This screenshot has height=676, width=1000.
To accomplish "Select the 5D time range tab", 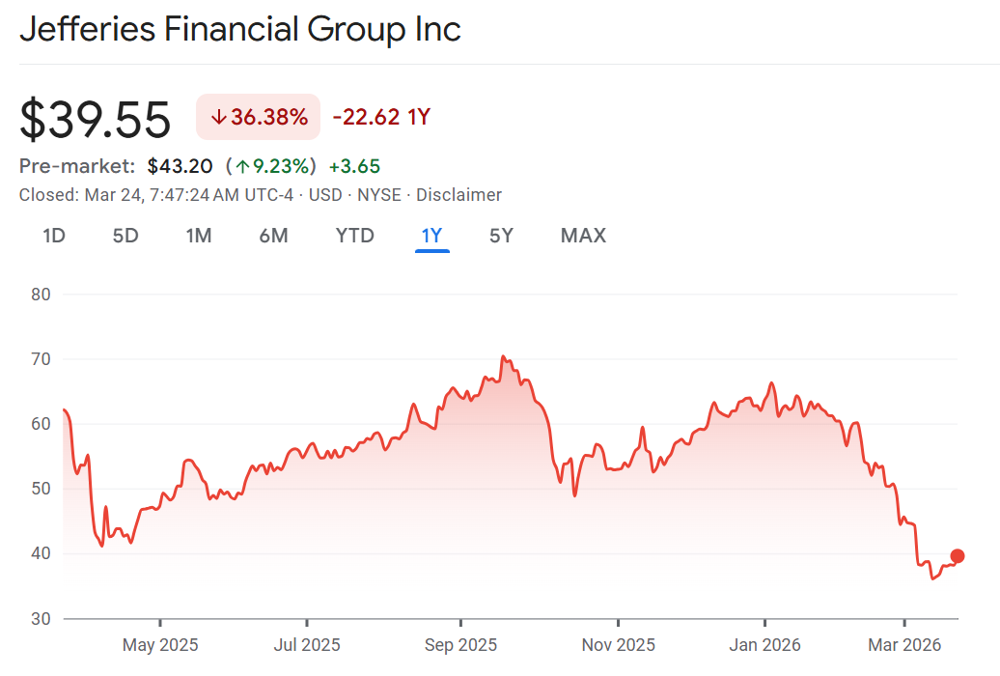I will tap(125, 236).
